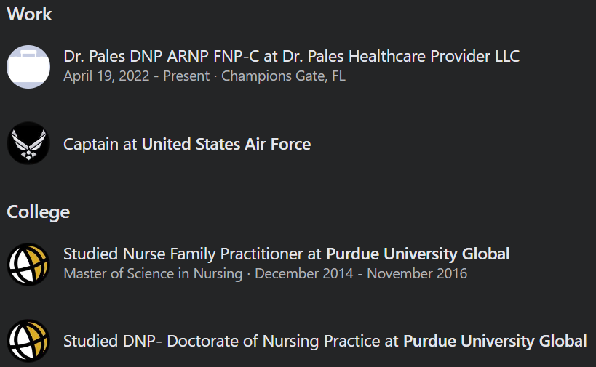596x367 pixels.
Task: Click the Purdue Global logo beside Nurse Family Practitioner
Action: [28, 264]
